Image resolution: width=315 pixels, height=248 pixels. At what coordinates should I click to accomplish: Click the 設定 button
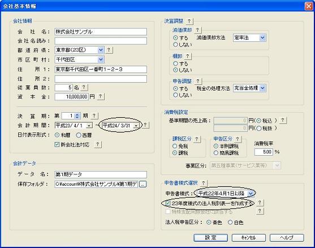coord(210,238)
